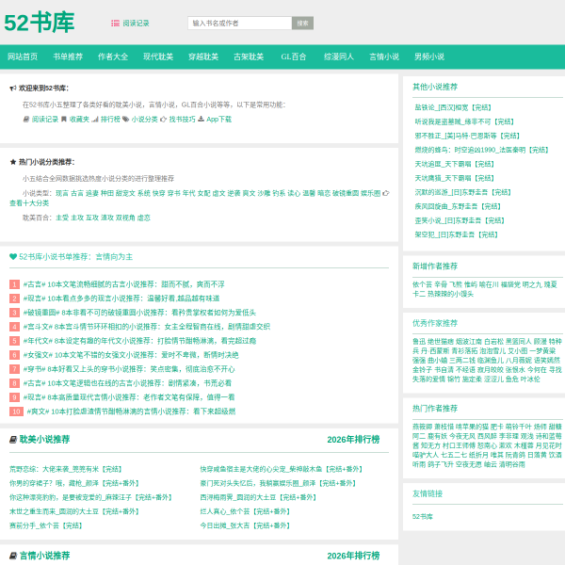Open 盐铁论_[西汉]桓宽 in sidebar
The image size is (565, 565).
click(x=453, y=107)
